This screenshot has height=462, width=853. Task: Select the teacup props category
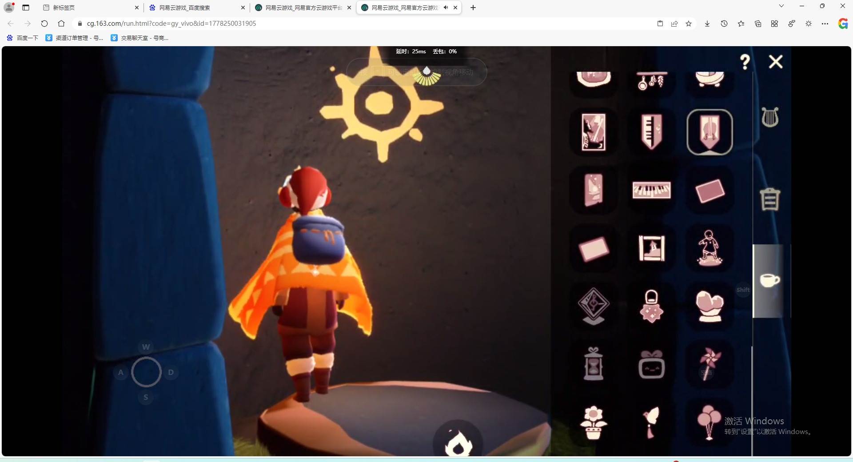point(770,280)
